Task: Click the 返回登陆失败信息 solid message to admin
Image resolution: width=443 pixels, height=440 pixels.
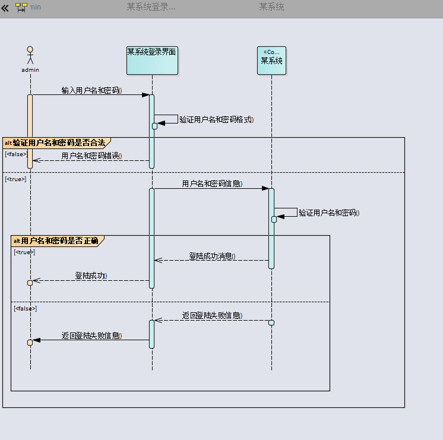Action: pos(91,335)
